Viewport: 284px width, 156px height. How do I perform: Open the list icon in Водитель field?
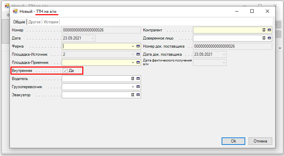[x=133, y=79]
